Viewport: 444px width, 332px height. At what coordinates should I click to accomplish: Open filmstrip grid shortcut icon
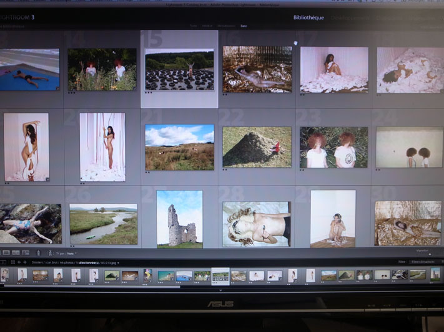click(x=12, y=262)
